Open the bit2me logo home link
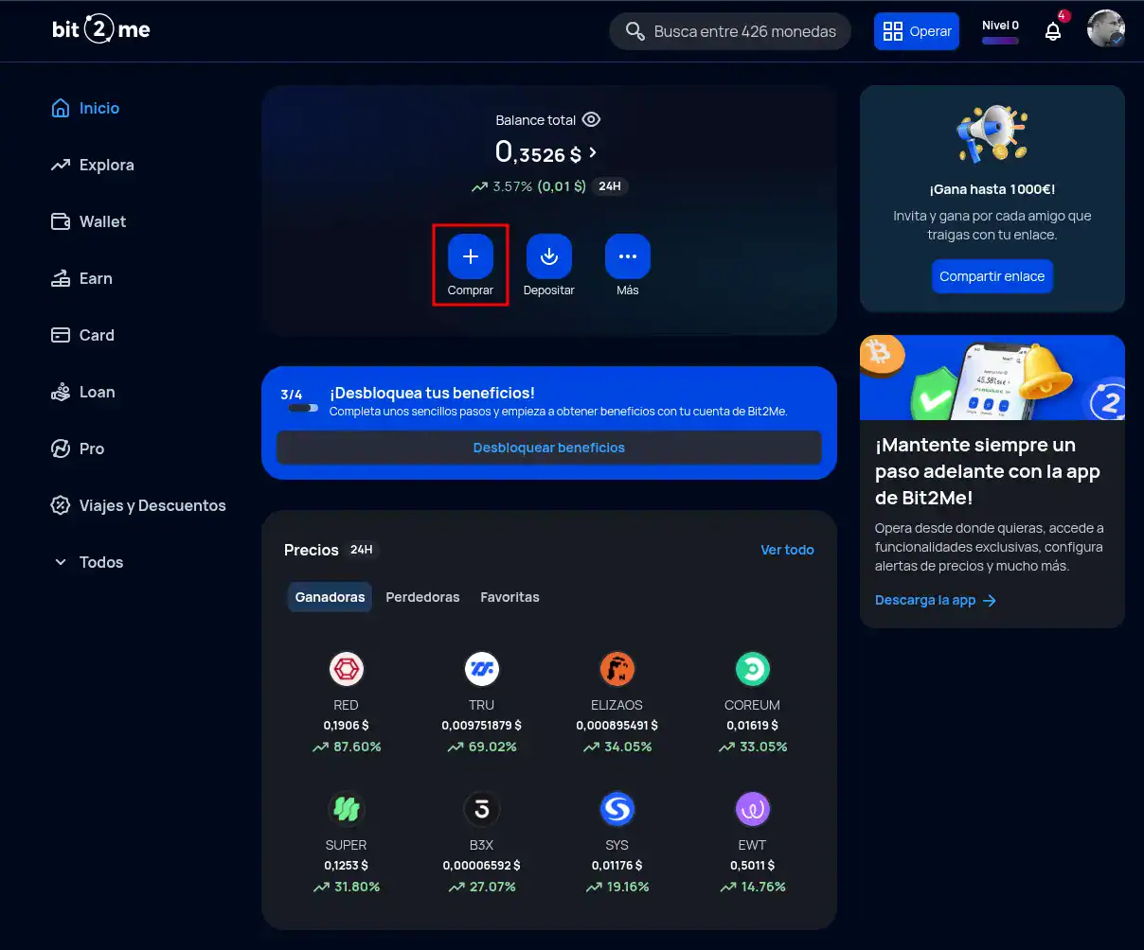The height and width of the screenshot is (950, 1144). pos(101,29)
